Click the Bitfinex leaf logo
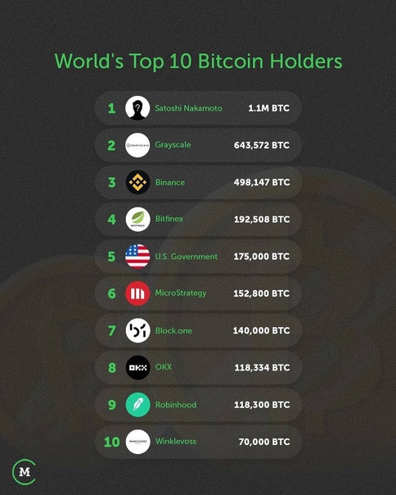Image resolution: width=396 pixels, height=495 pixels. pos(137,219)
